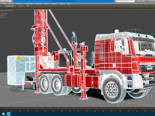Open the Animation menu
This screenshot has width=155, height=116.
[19, 4]
